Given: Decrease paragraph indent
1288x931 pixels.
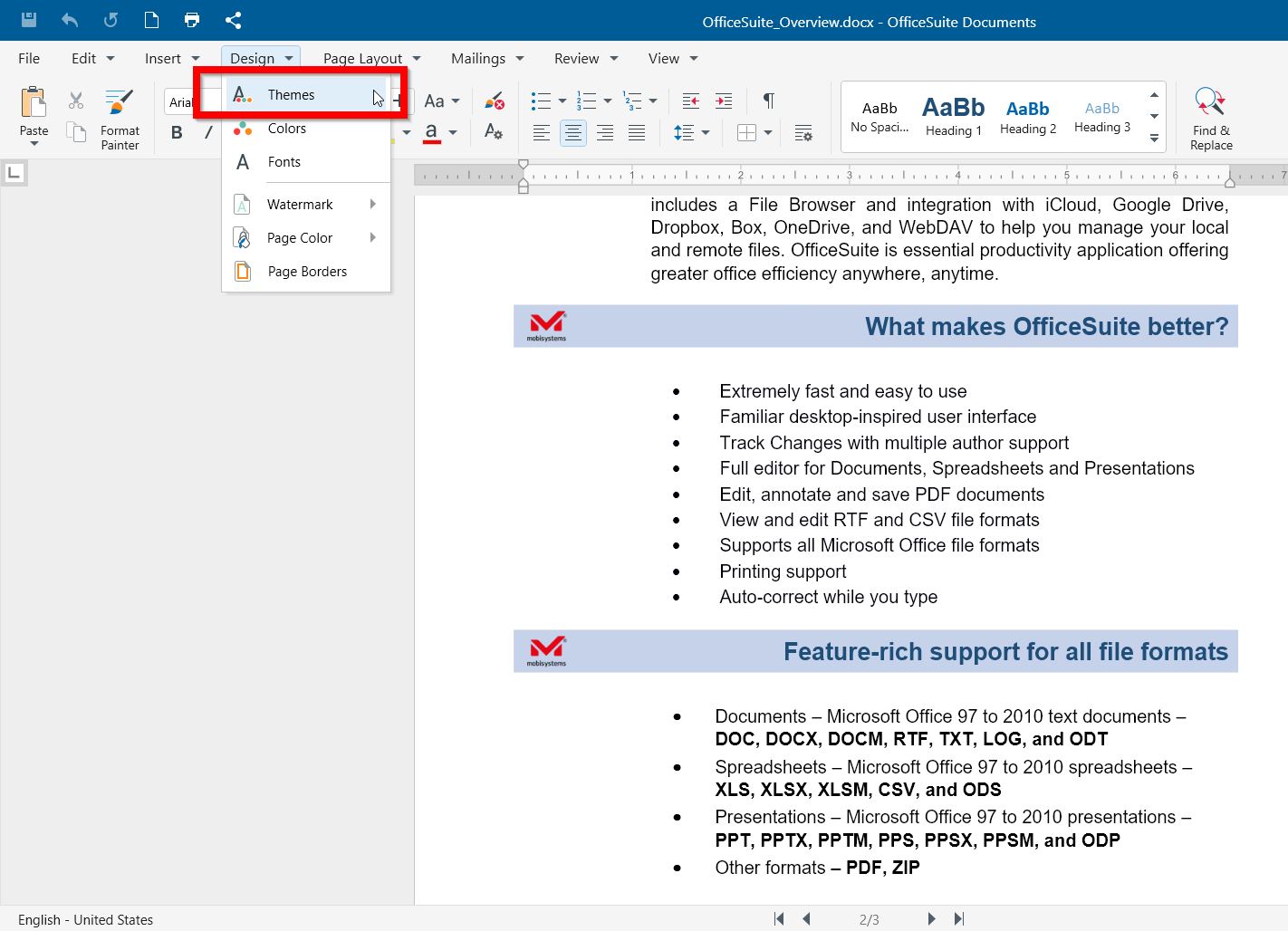Looking at the screenshot, I should pyautogui.click(x=691, y=101).
